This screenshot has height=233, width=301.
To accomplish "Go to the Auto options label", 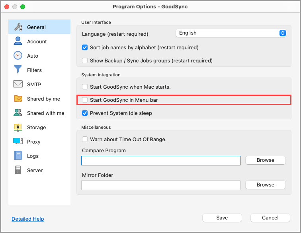I will (33, 56).
